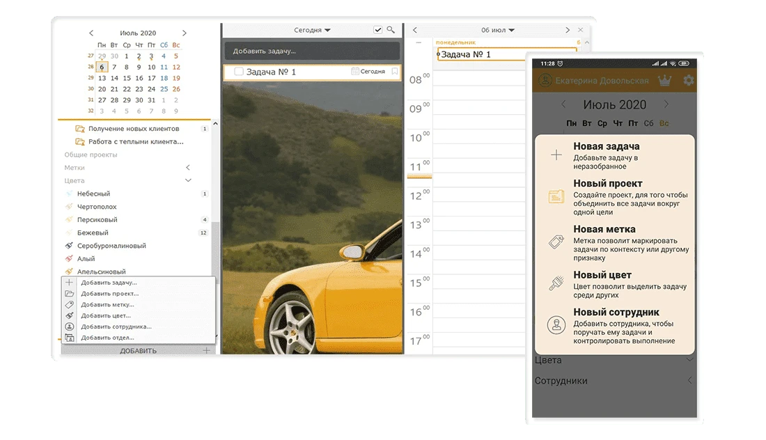766x440 pixels.
Task: Tap Новая задача in the mobile add menu
Action: (606, 147)
